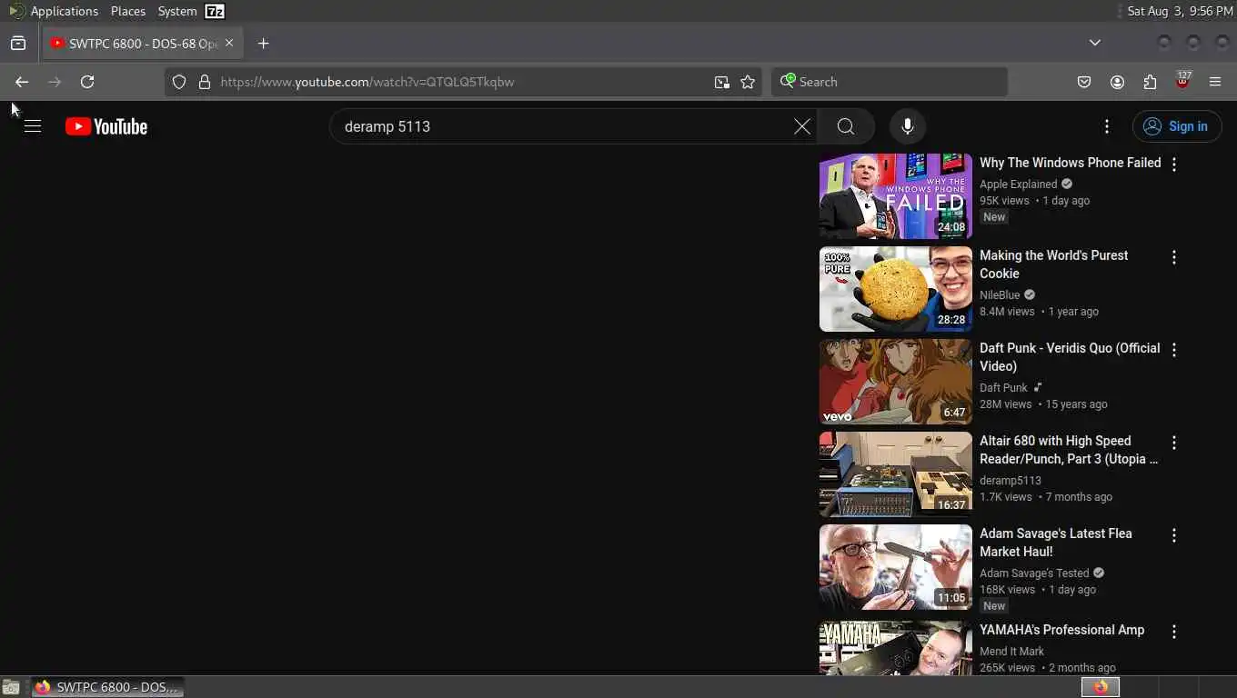Click channel name NileBlue
This screenshot has width=1237, height=698.
tap(1000, 294)
